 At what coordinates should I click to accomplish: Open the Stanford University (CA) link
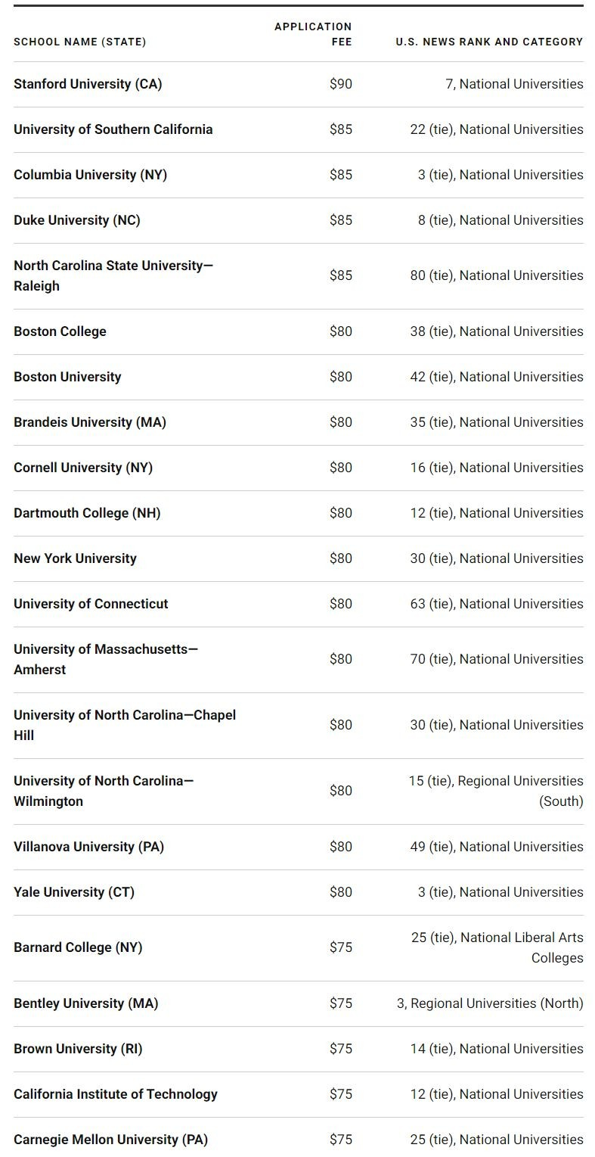[88, 84]
